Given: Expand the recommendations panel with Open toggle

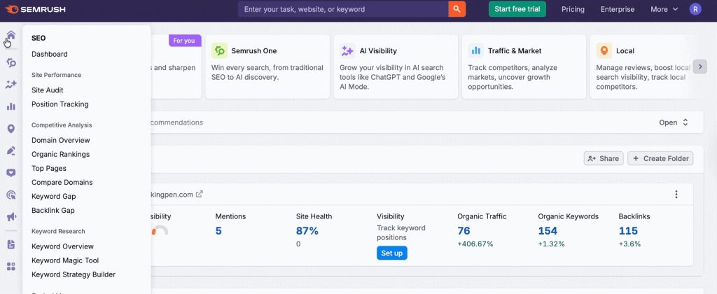Looking at the screenshot, I should [674, 122].
